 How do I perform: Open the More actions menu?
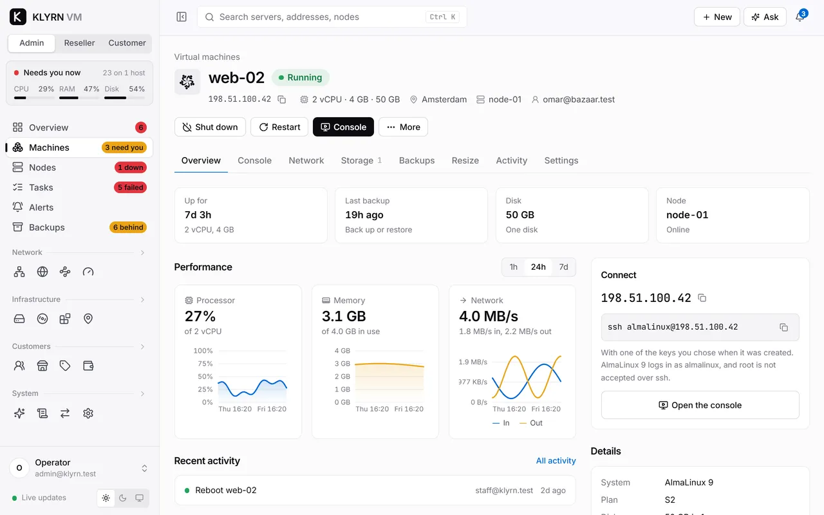click(403, 127)
